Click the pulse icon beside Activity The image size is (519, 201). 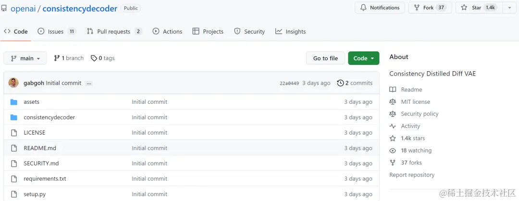tap(393, 126)
